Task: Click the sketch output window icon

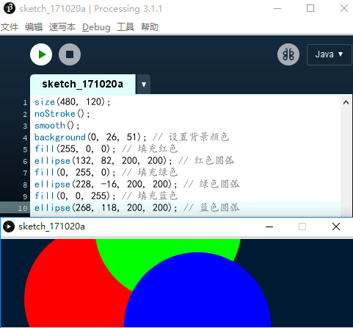Action: [9, 227]
